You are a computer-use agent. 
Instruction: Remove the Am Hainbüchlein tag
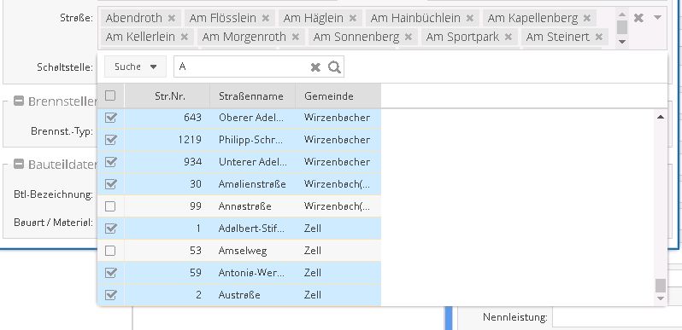[x=470, y=18]
